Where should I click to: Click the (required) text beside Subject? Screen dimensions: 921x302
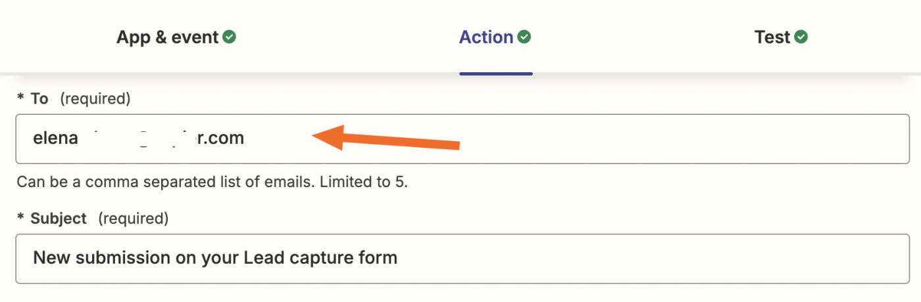pos(134,219)
